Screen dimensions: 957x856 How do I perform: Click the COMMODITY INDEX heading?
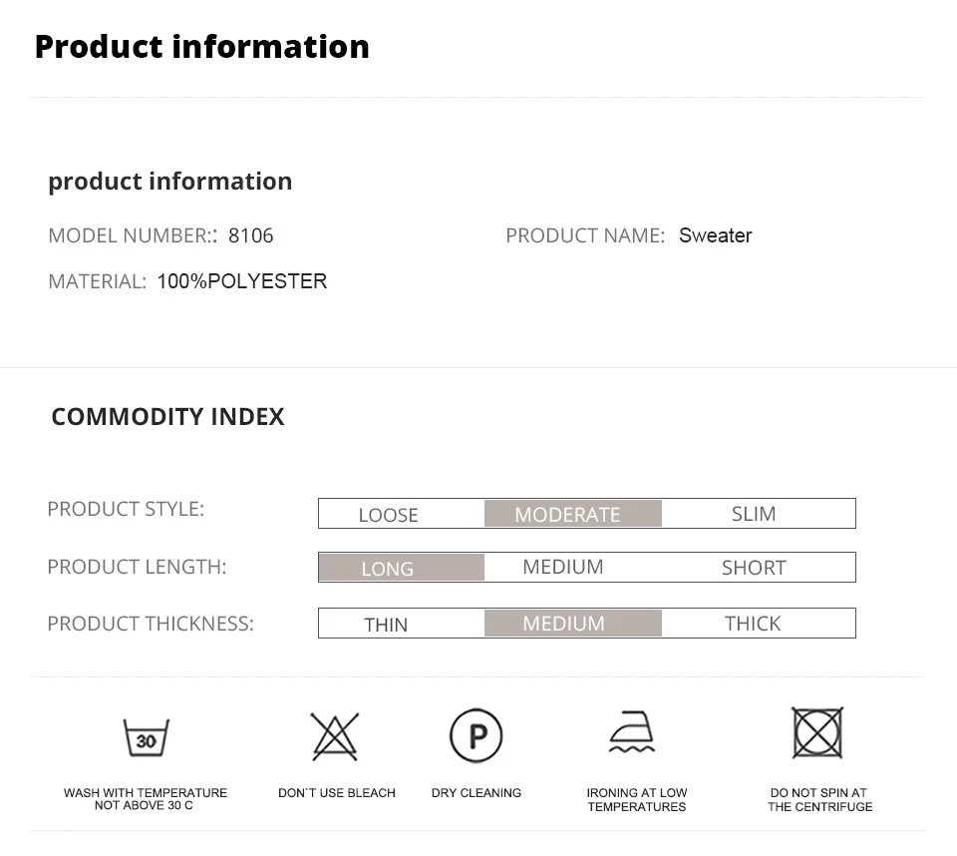coord(167,417)
